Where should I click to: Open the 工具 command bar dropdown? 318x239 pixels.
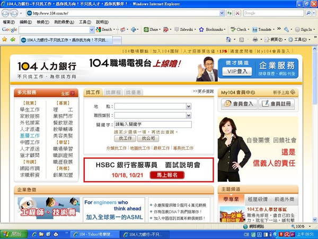[x=299, y=39]
